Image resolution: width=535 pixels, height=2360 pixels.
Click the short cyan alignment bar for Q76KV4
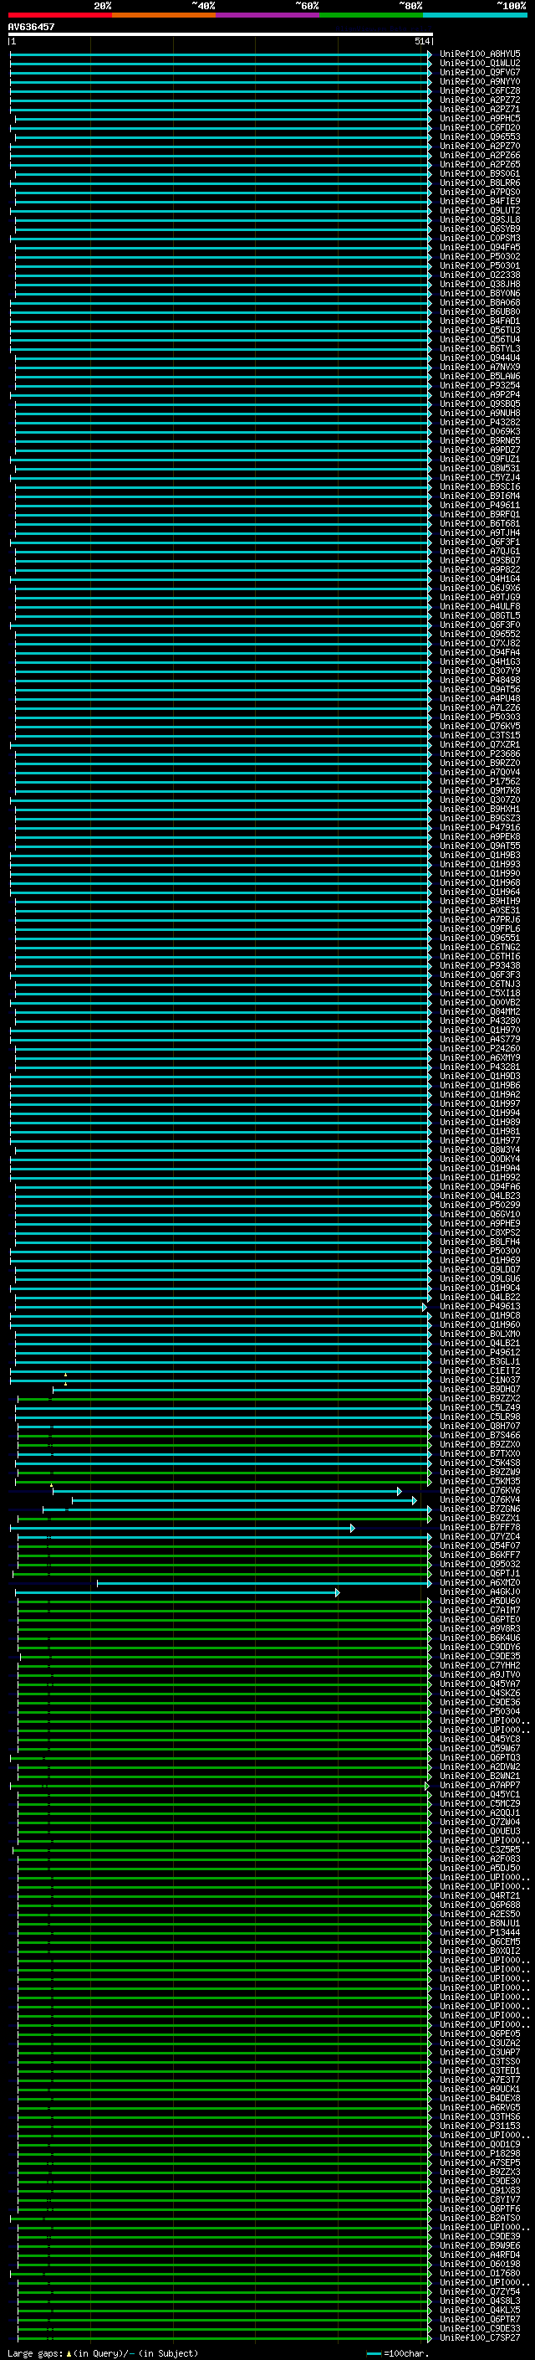(x=244, y=1499)
